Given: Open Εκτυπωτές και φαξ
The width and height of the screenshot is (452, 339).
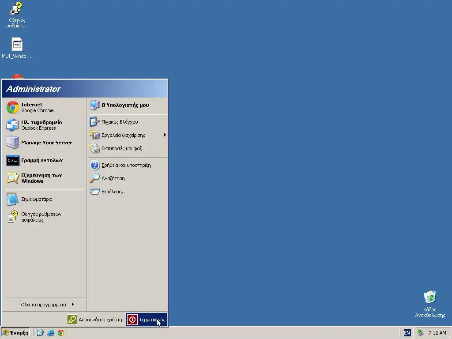Looking at the screenshot, I should tap(128, 148).
